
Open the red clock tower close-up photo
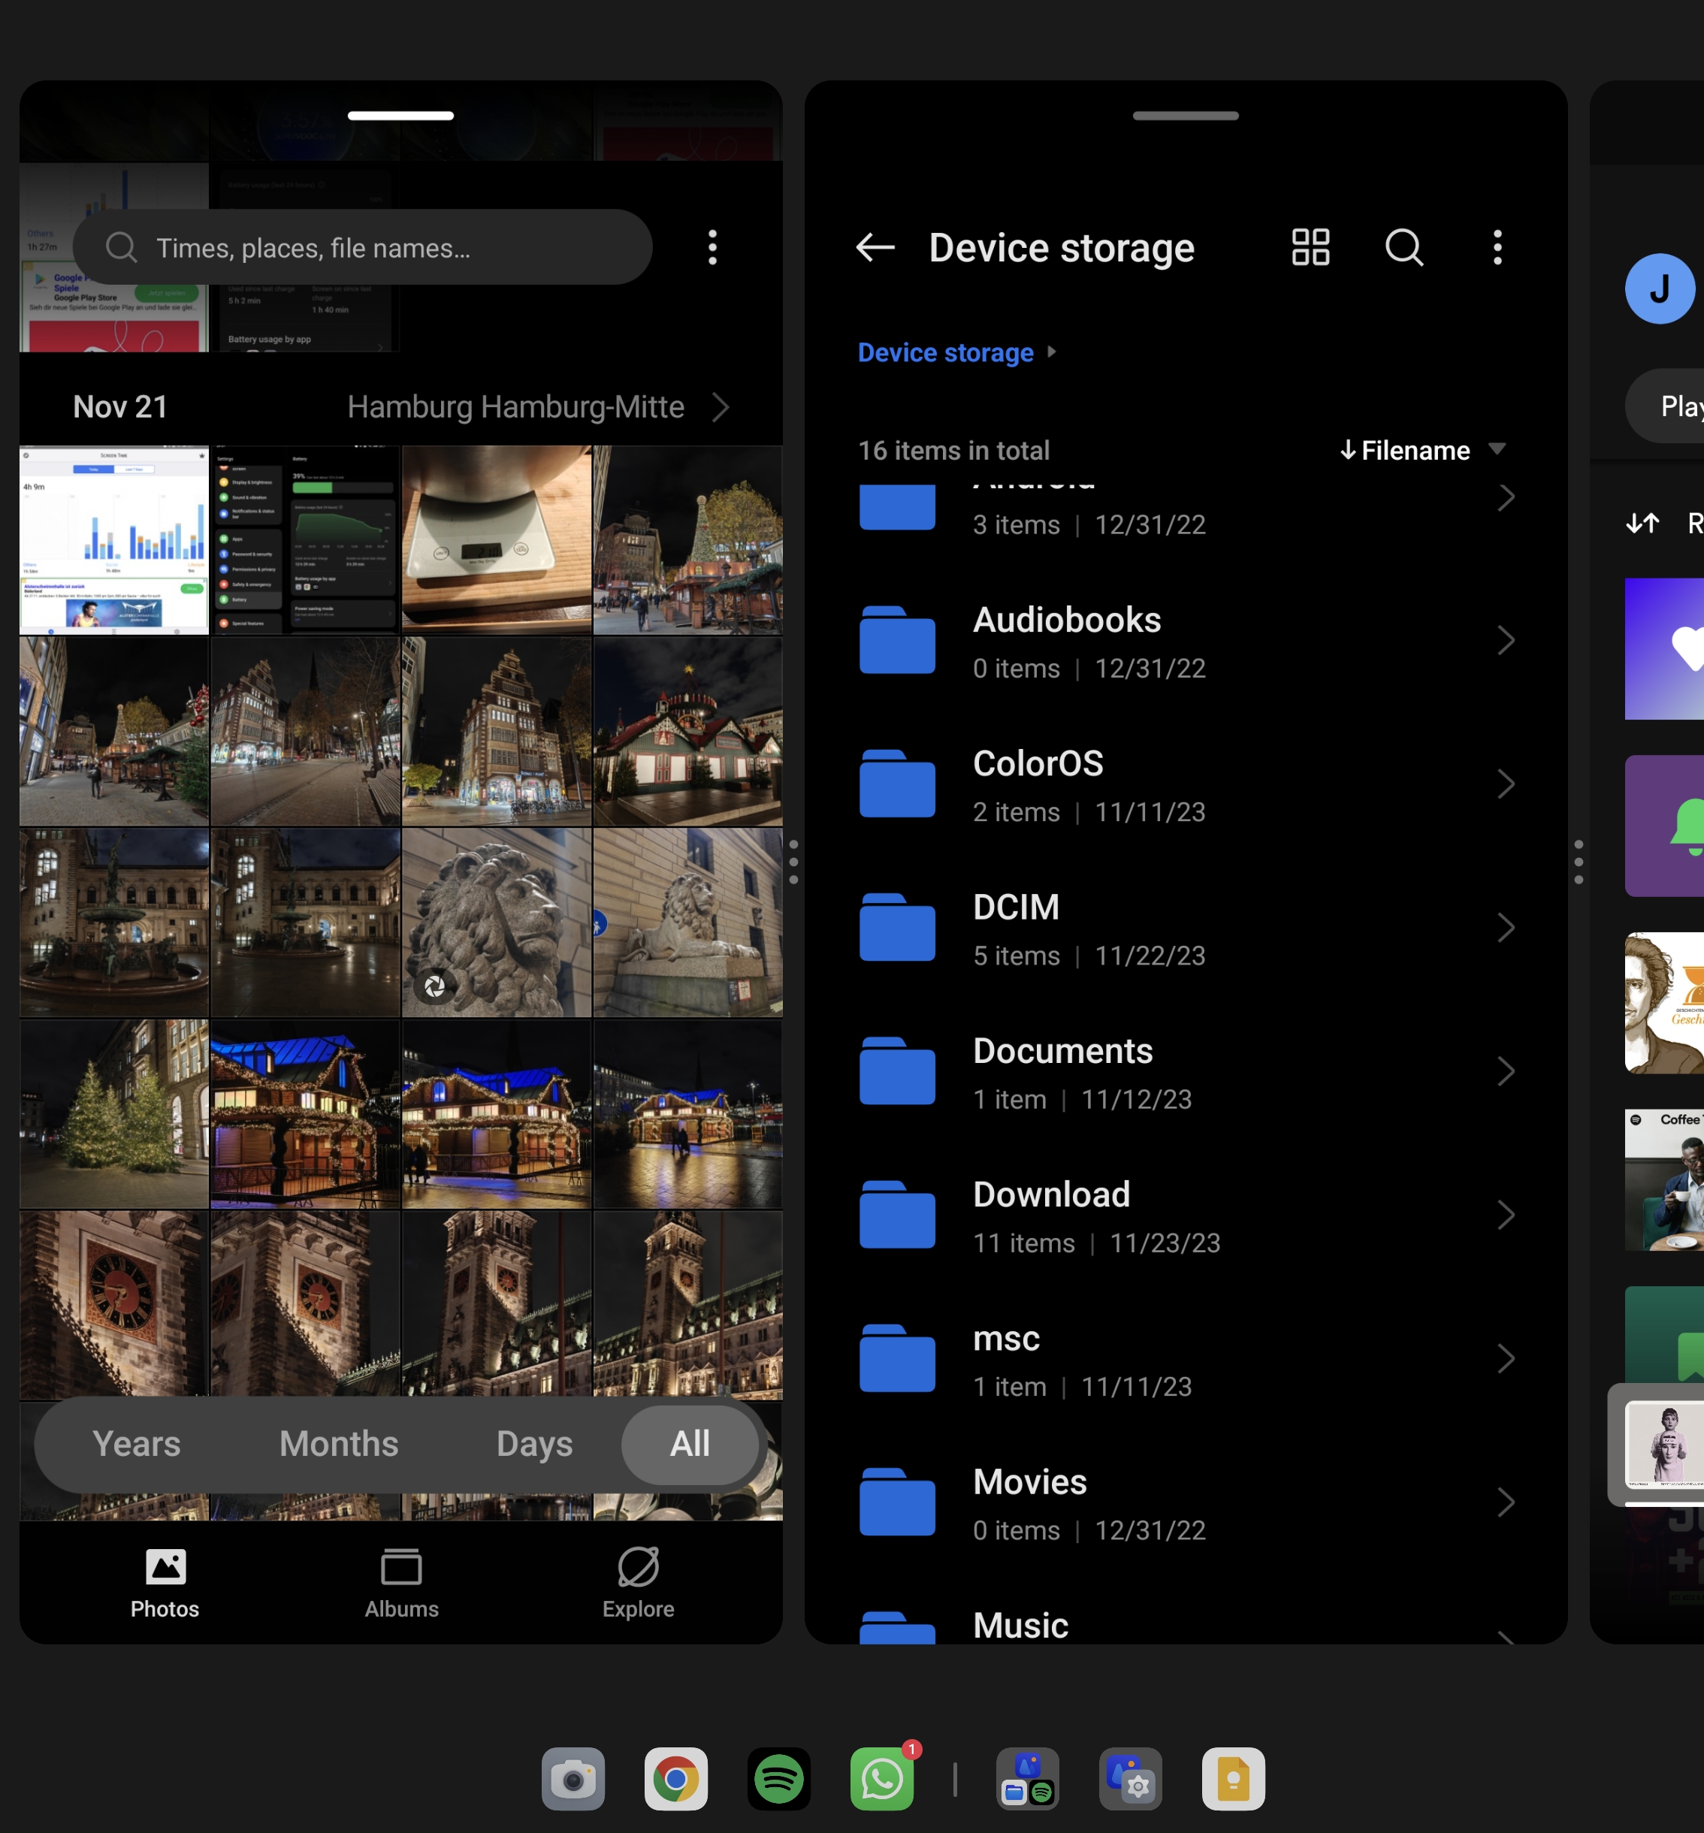114,1305
